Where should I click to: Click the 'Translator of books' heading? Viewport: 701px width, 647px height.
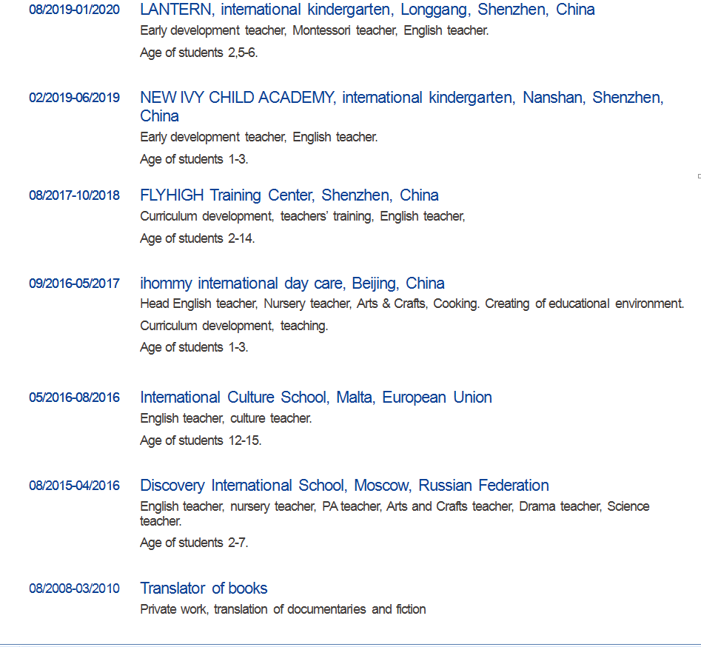click(204, 589)
